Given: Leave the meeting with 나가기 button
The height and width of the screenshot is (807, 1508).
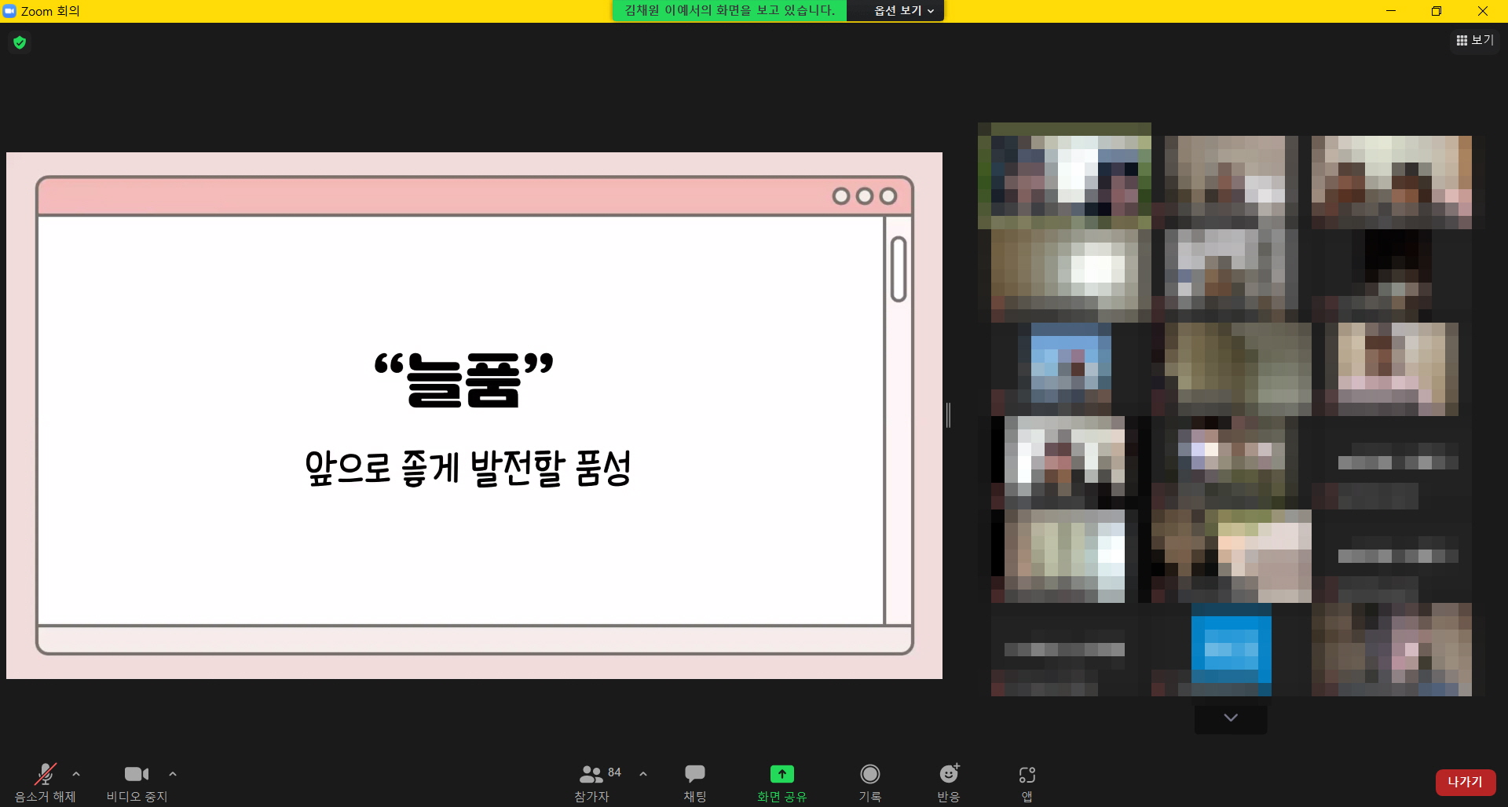Looking at the screenshot, I should (1465, 782).
